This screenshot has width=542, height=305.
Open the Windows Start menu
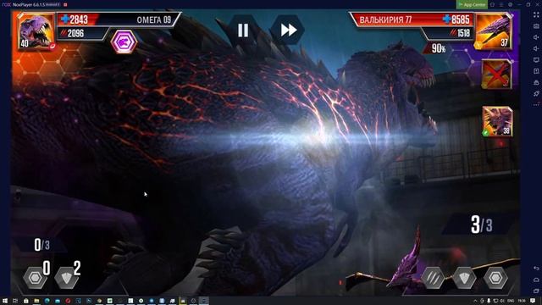pyautogui.click(x=5, y=301)
